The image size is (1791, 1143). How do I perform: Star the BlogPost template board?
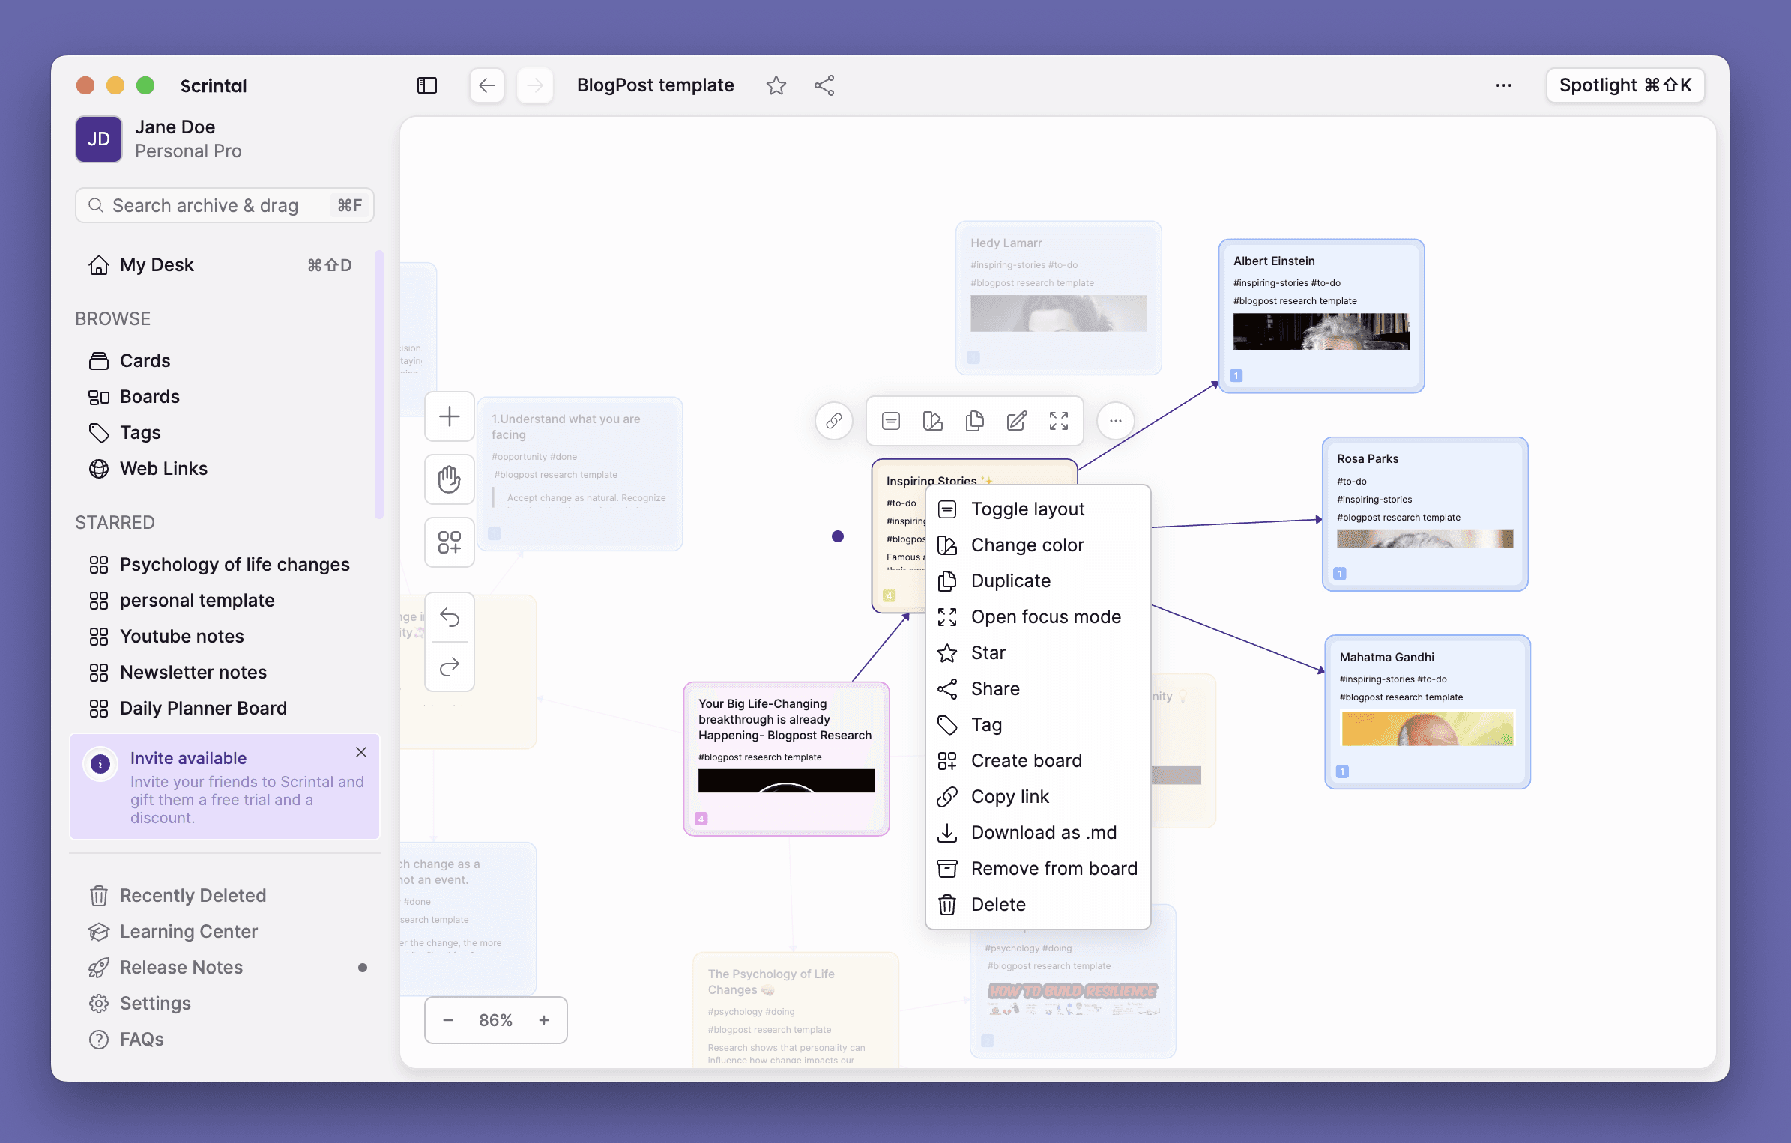(x=776, y=85)
